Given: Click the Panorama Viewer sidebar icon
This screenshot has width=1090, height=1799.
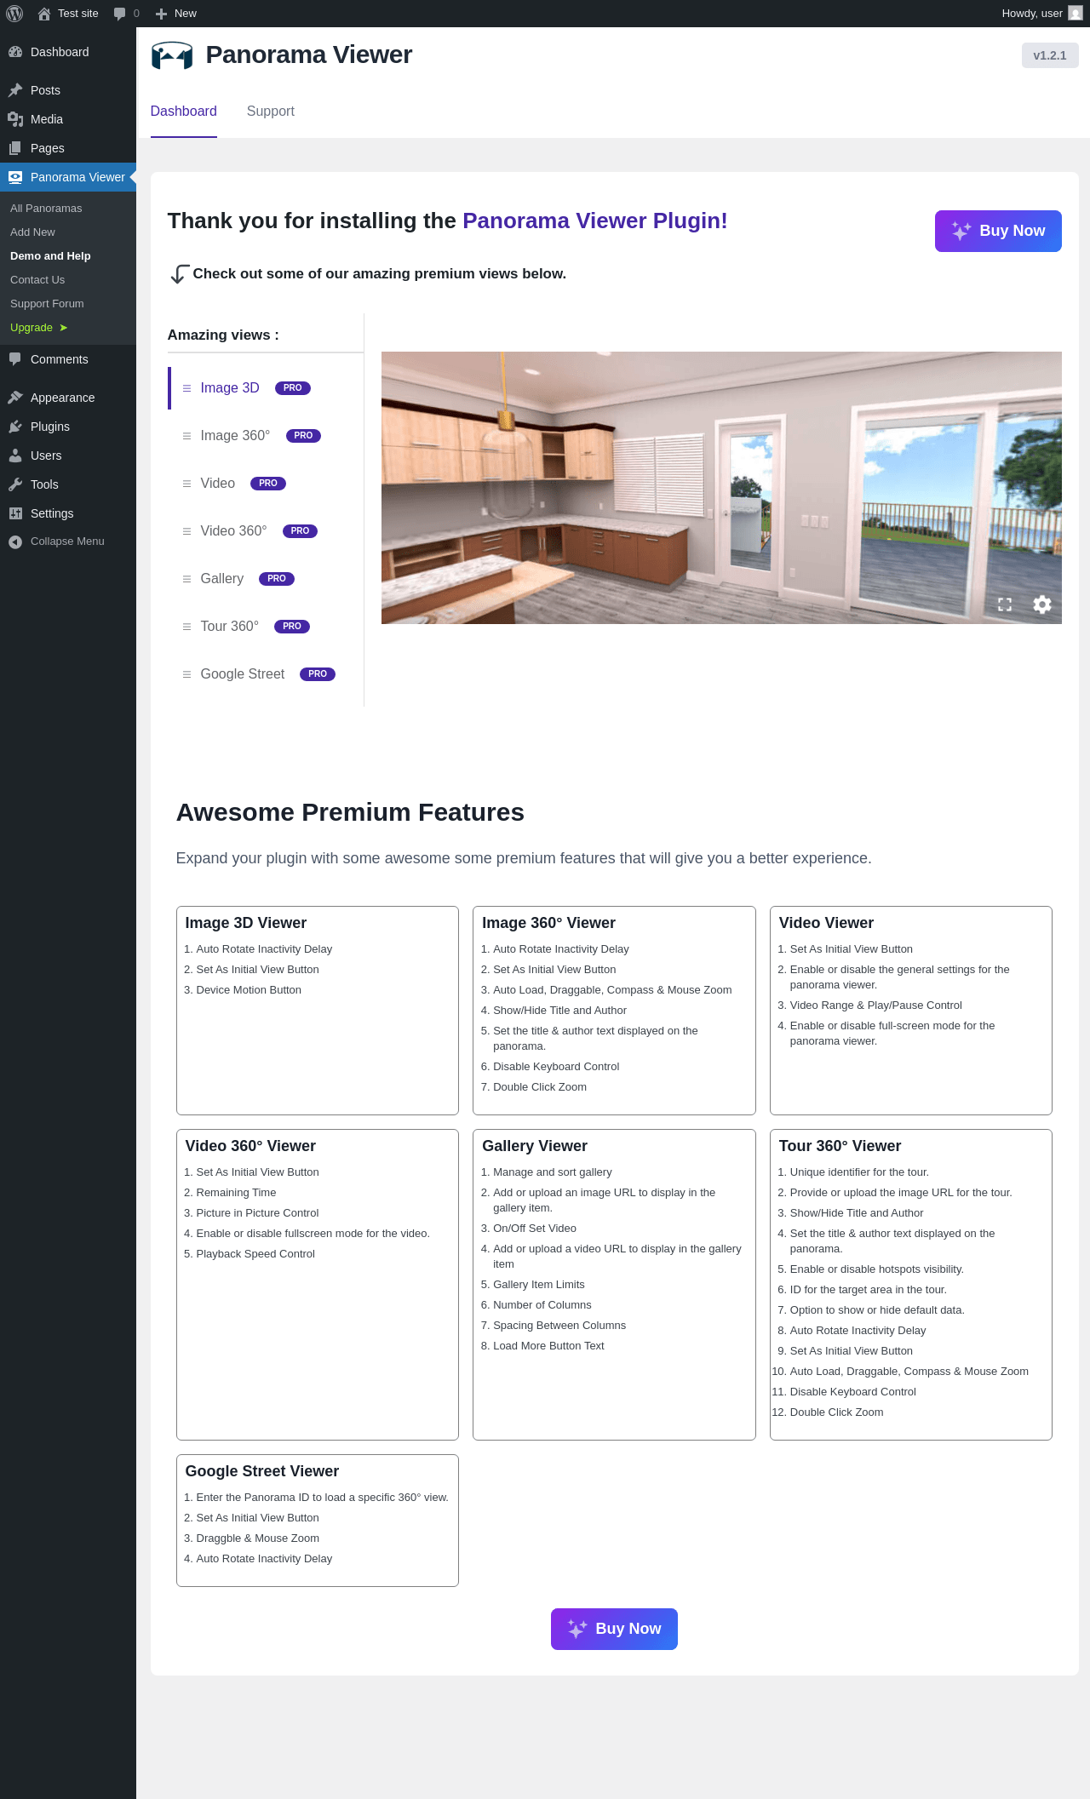Looking at the screenshot, I should 15,177.
